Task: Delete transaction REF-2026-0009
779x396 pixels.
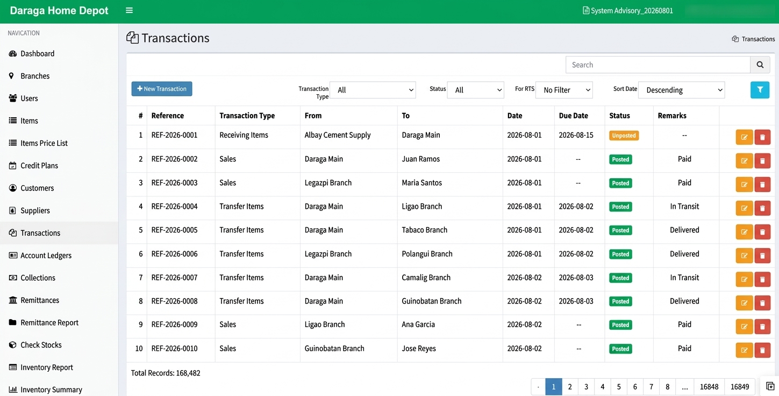Action: (762, 327)
